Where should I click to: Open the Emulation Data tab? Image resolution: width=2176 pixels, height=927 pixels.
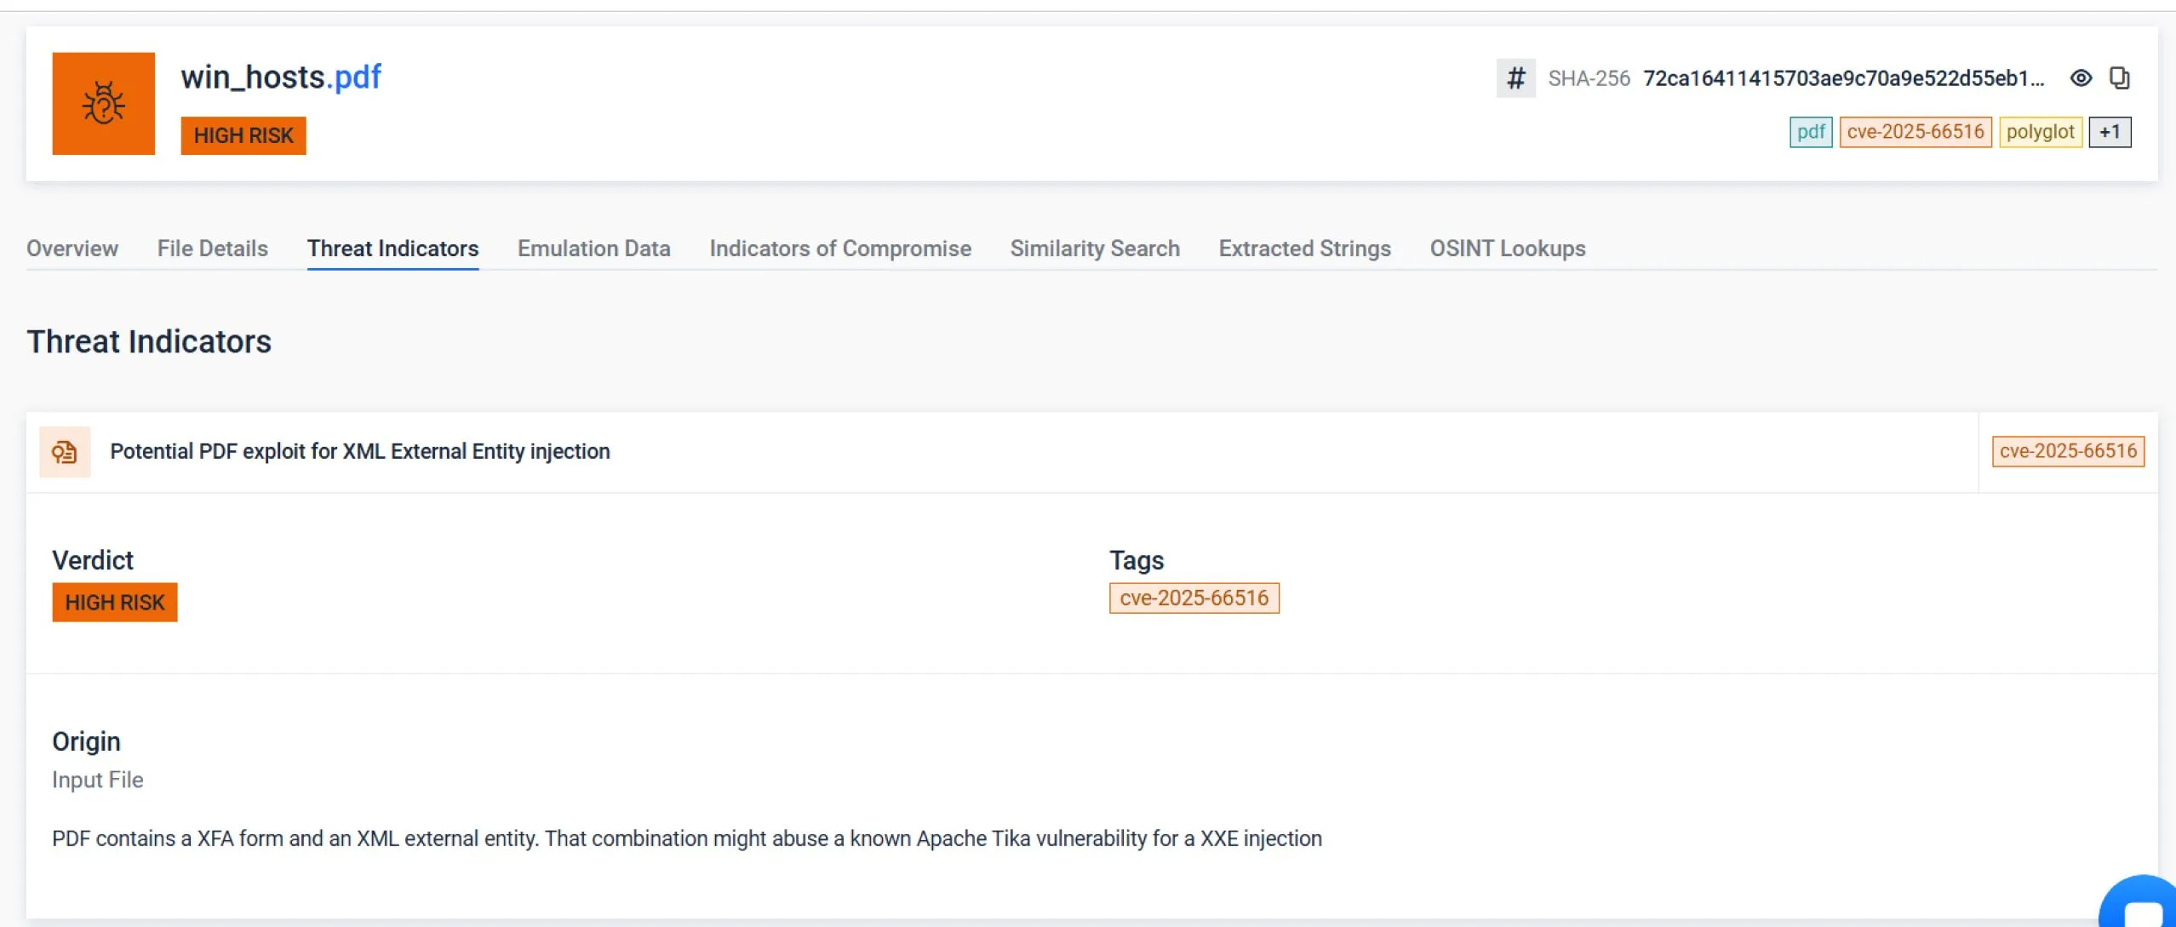[593, 249]
